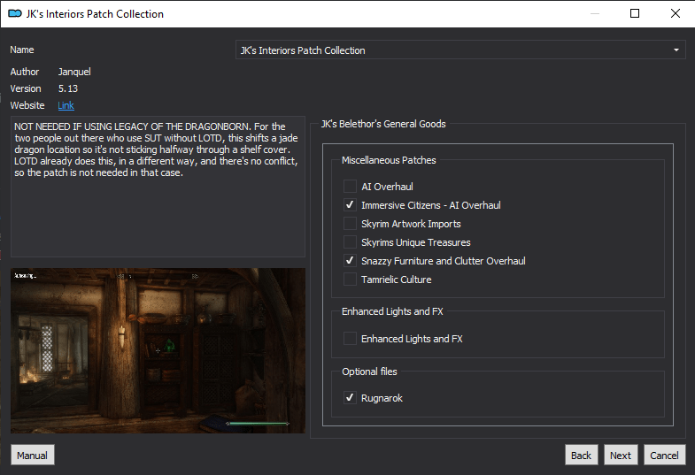Image resolution: width=695 pixels, height=475 pixels.
Task: Maximize the installer window
Action: click(x=635, y=13)
